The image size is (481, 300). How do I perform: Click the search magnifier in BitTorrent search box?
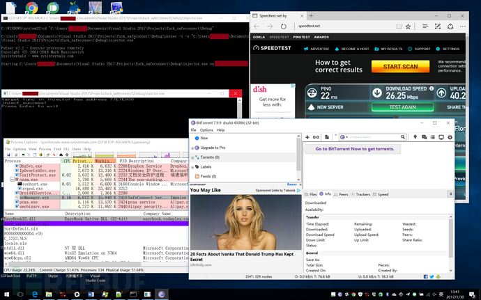point(403,137)
